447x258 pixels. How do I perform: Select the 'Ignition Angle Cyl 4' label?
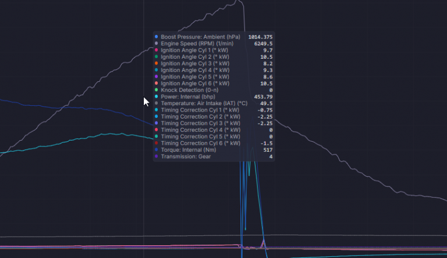pos(195,70)
